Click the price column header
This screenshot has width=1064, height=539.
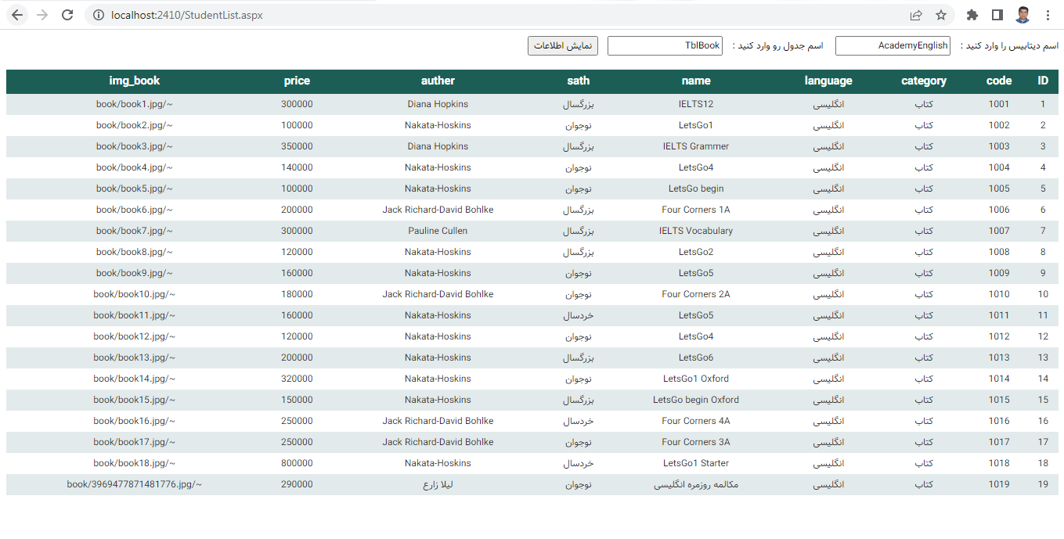(297, 81)
